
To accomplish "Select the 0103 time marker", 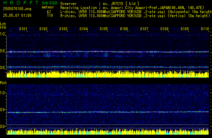I will pyautogui.click(x=63, y=29).
